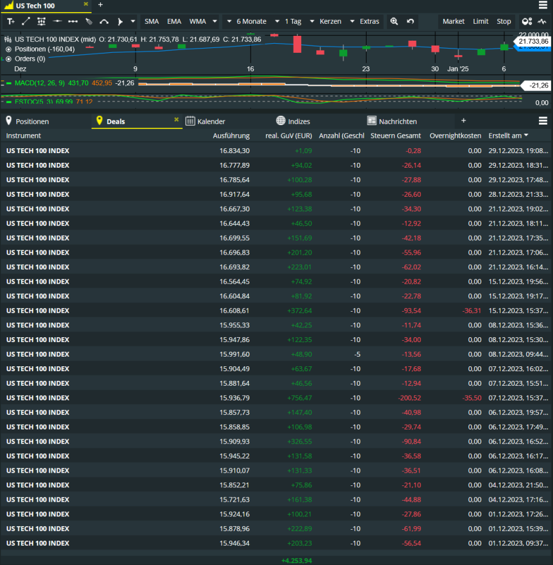This screenshot has width=553, height=565.
Task: Select the Fibonacci levels drawing tool
Action: (x=41, y=22)
